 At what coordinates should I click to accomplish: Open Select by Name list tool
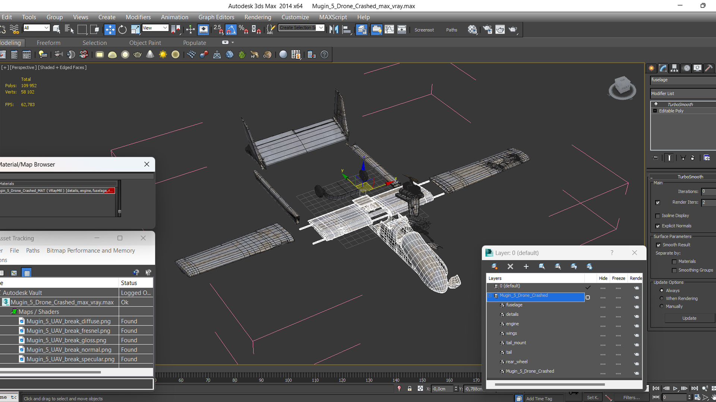click(x=69, y=29)
